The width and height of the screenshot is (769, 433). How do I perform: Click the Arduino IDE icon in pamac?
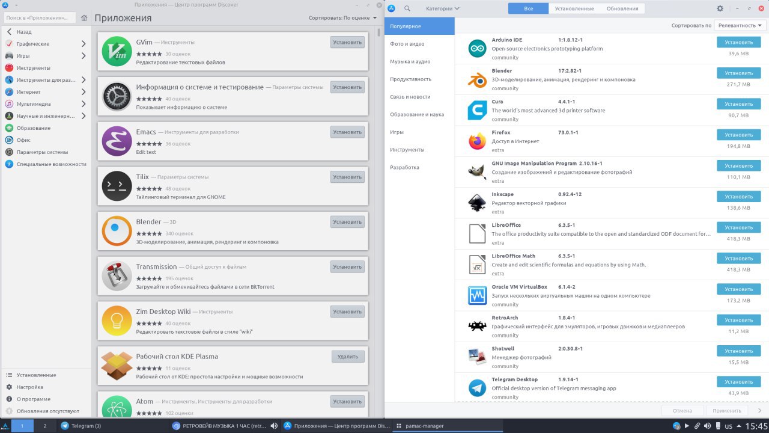(477, 49)
